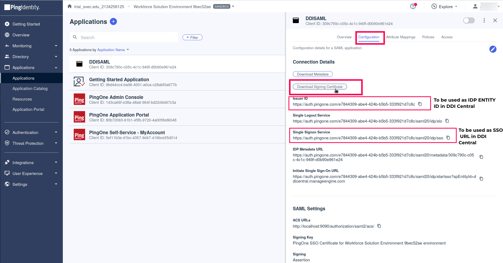Click the Threat Protection shield icon
Screen dimensions: 503x263
pos(7,143)
